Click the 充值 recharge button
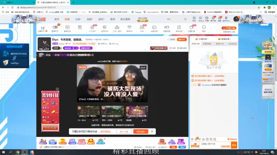The width and height of the screenshot is (277, 155). 173,147
